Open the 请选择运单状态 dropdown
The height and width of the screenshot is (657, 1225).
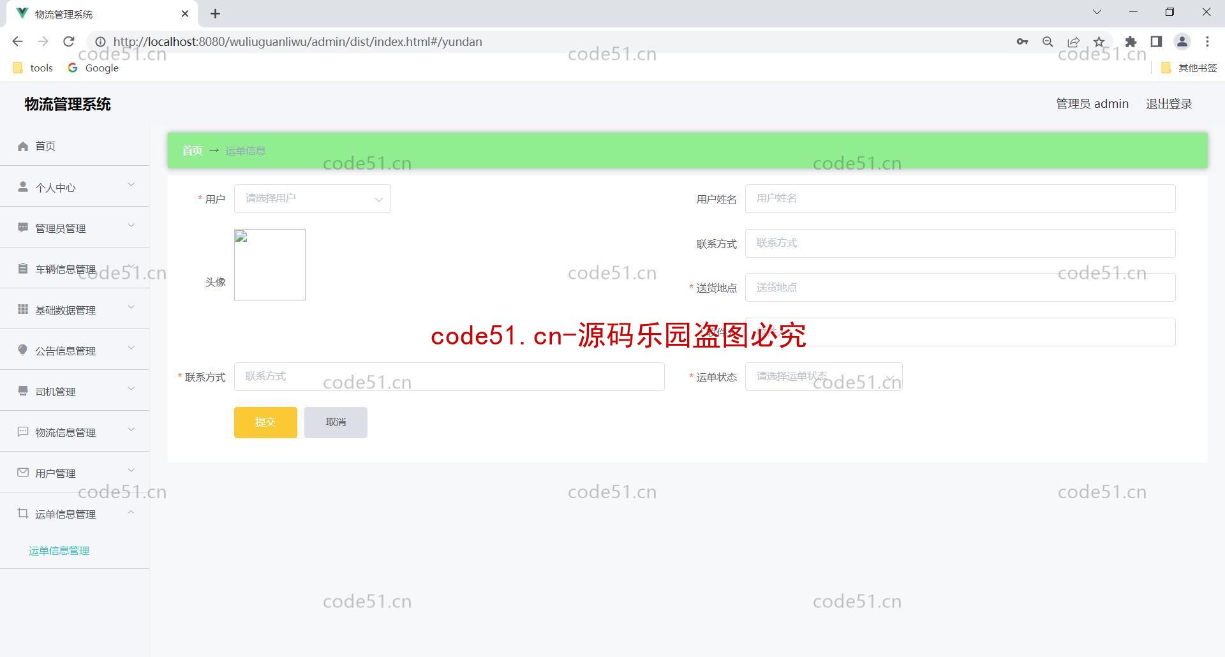tap(824, 376)
